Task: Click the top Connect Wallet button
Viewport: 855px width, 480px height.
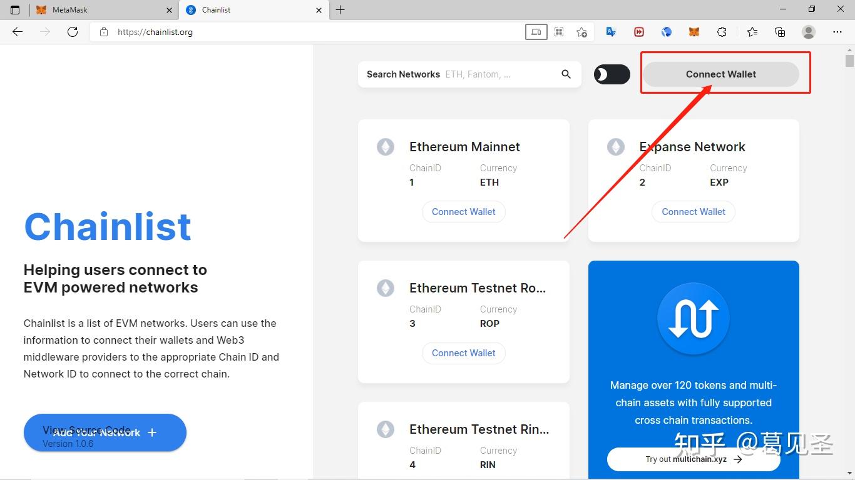Action: [x=721, y=74]
